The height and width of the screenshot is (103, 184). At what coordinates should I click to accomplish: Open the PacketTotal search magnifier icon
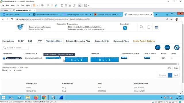coord(141,27)
